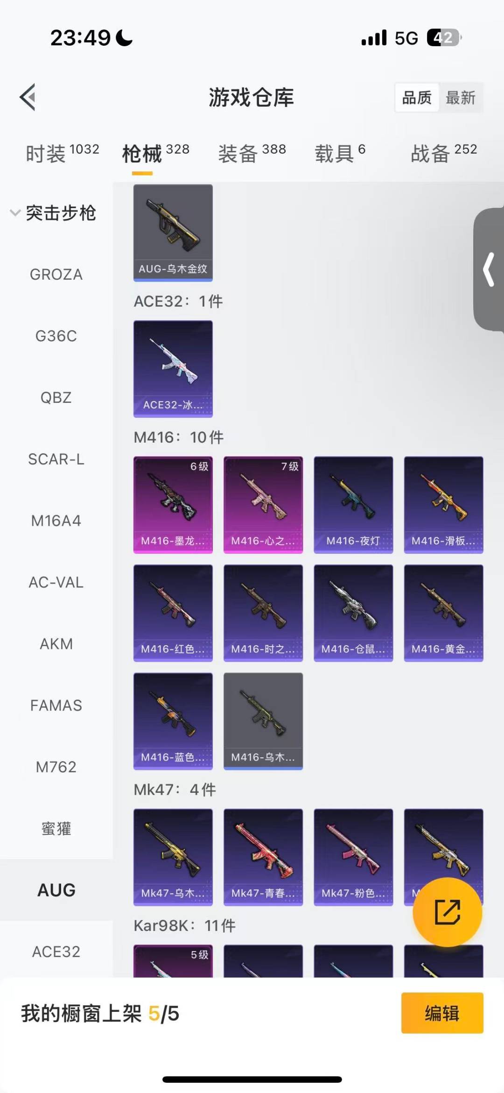504x1093 pixels.
Task: Open the M416-仓鼠 skin item
Action: (x=353, y=613)
